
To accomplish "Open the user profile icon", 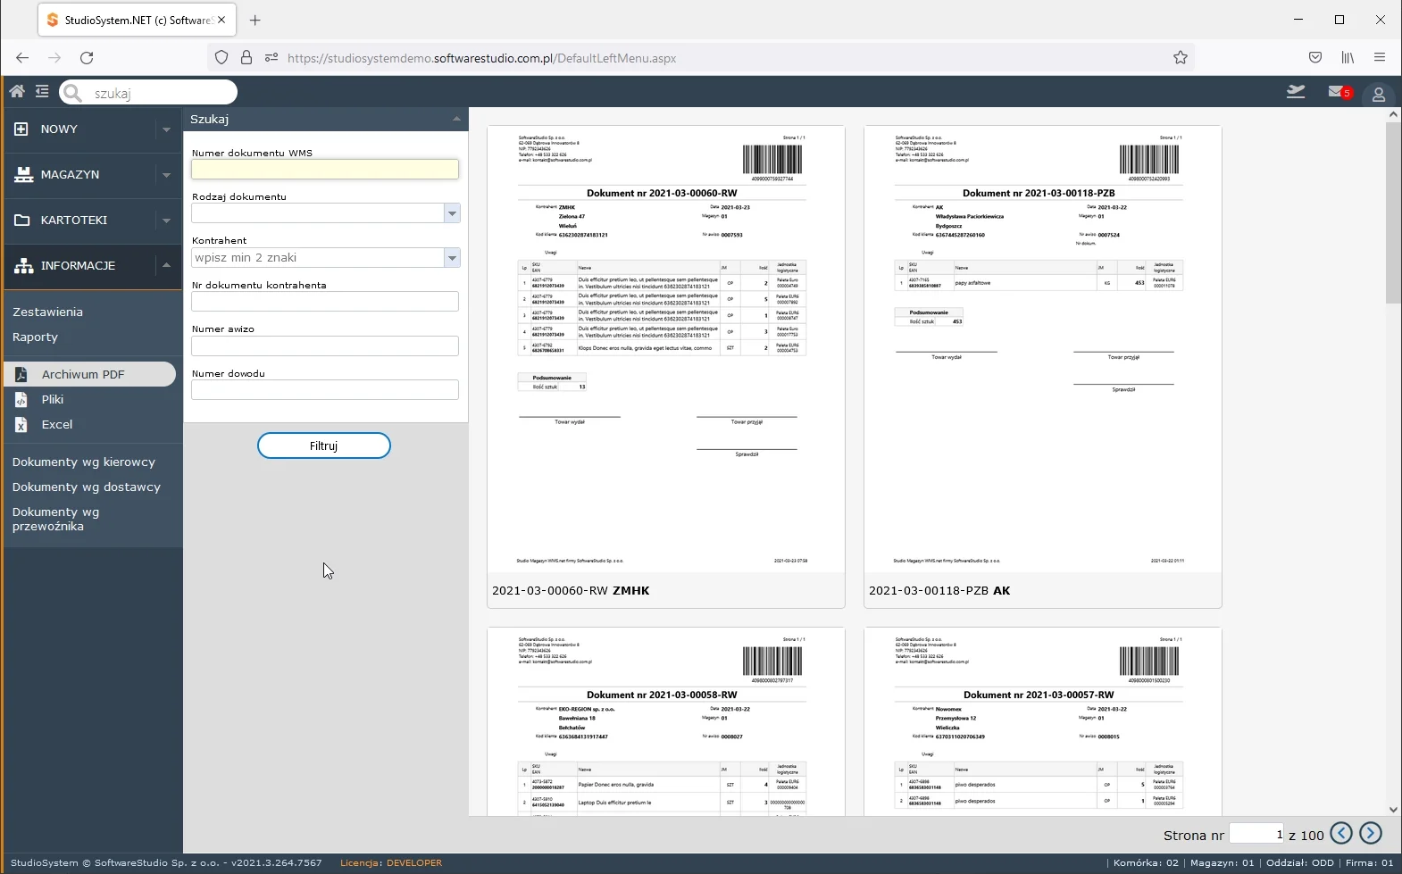I will (x=1378, y=94).
